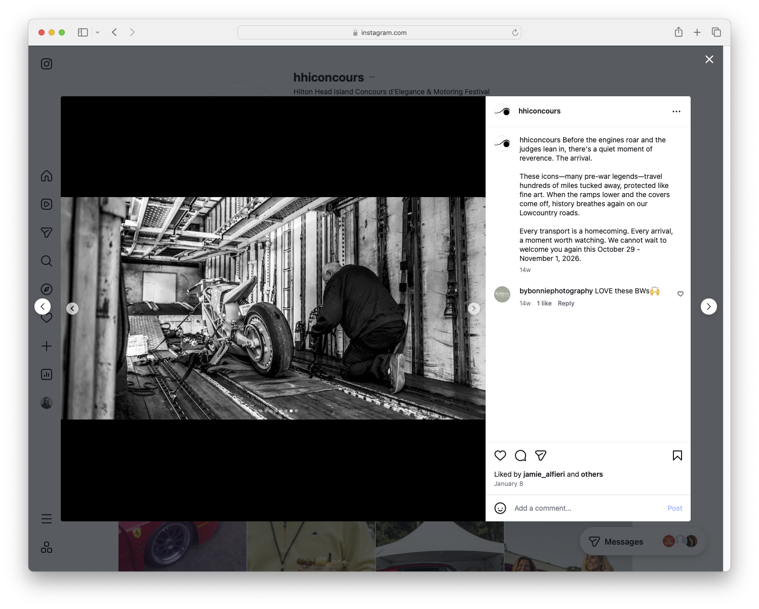Open the hhiconcours profile link
The width and height of the screenshot is (759, 609).
(x=540, y=111)
